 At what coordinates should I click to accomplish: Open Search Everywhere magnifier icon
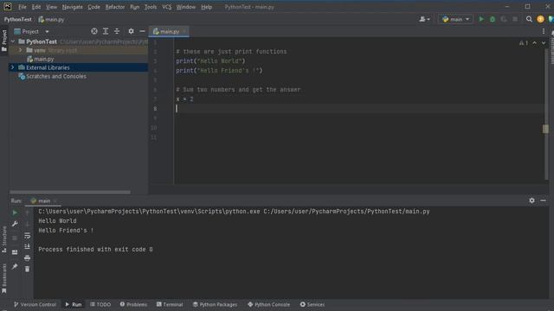click(x=529, y=19)
